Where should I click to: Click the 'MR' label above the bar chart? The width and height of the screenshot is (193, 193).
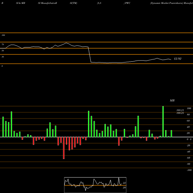point(172,100)
